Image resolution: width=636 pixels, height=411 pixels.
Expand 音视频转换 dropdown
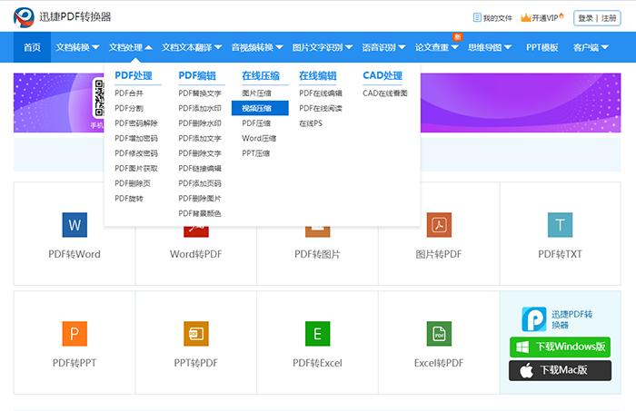pyautogui.click(x=257, y=47)
